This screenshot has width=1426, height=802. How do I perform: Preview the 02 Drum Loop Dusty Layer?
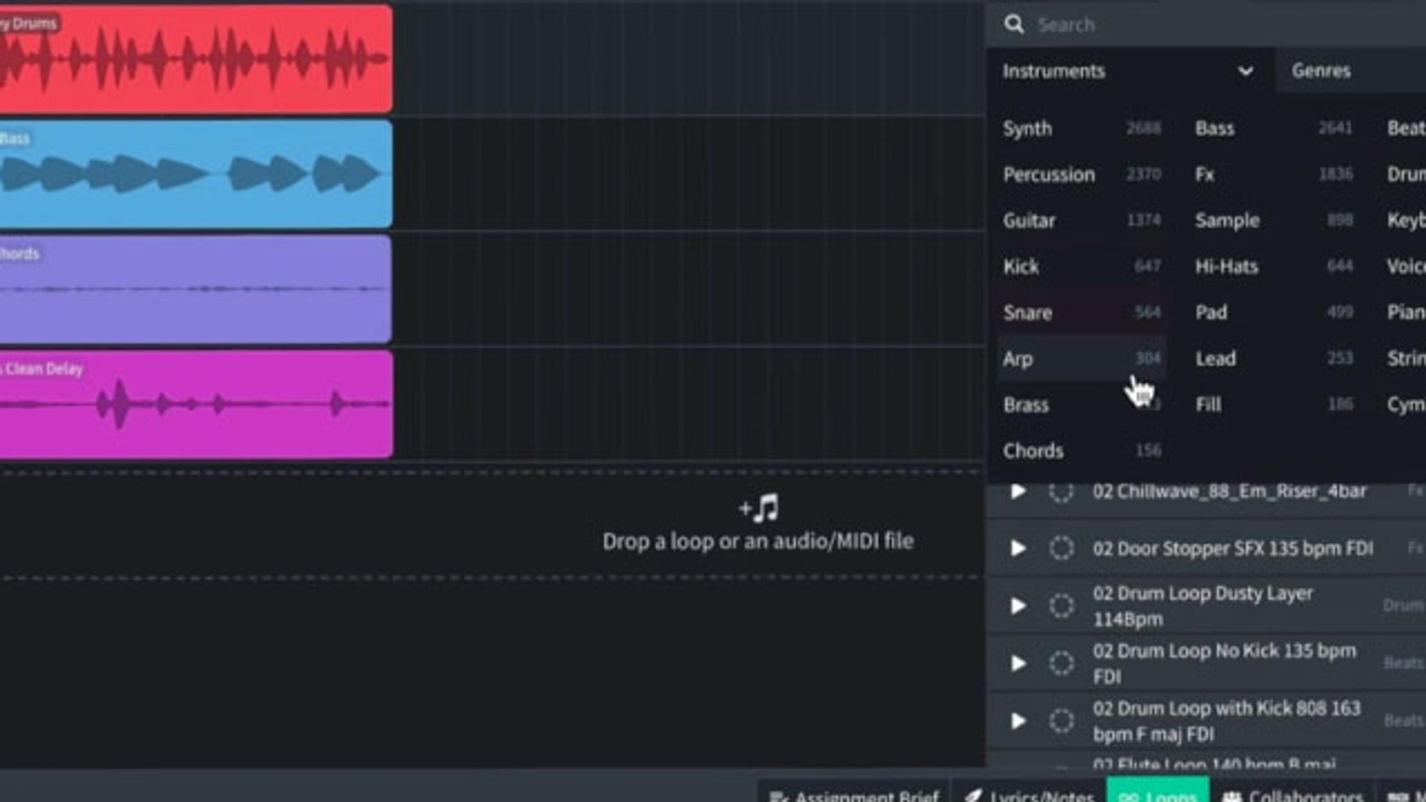click(x=1018, y=606)
